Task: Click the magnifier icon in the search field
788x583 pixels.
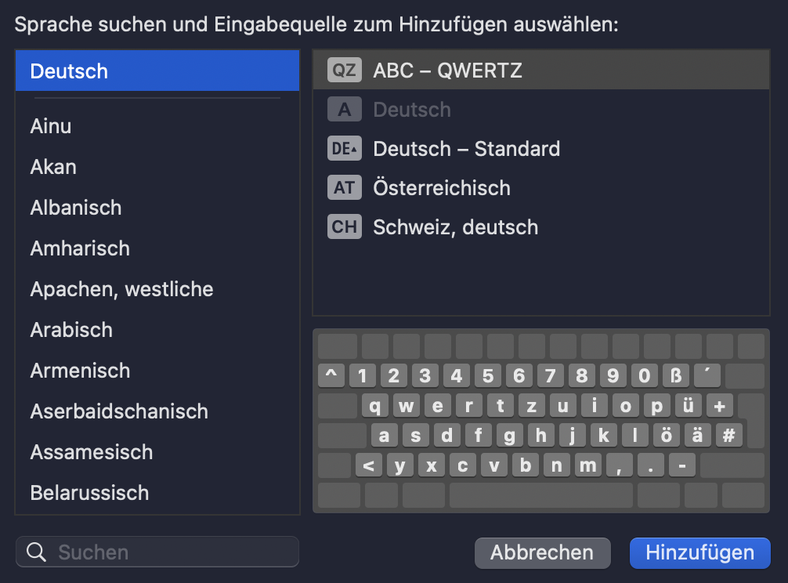Action: (36, 552)
